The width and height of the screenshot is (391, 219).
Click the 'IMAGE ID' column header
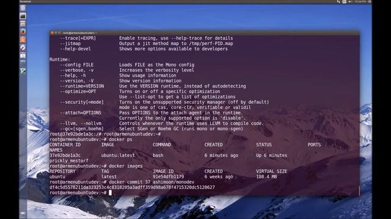coord(163,172)
